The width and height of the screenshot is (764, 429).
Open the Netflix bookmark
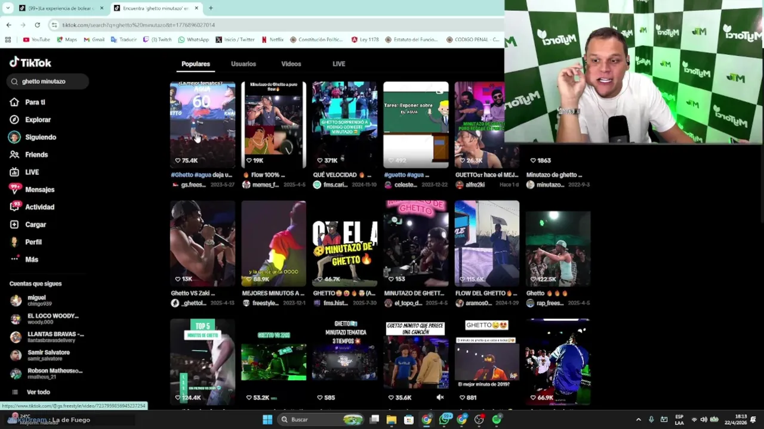coord(273,40)
